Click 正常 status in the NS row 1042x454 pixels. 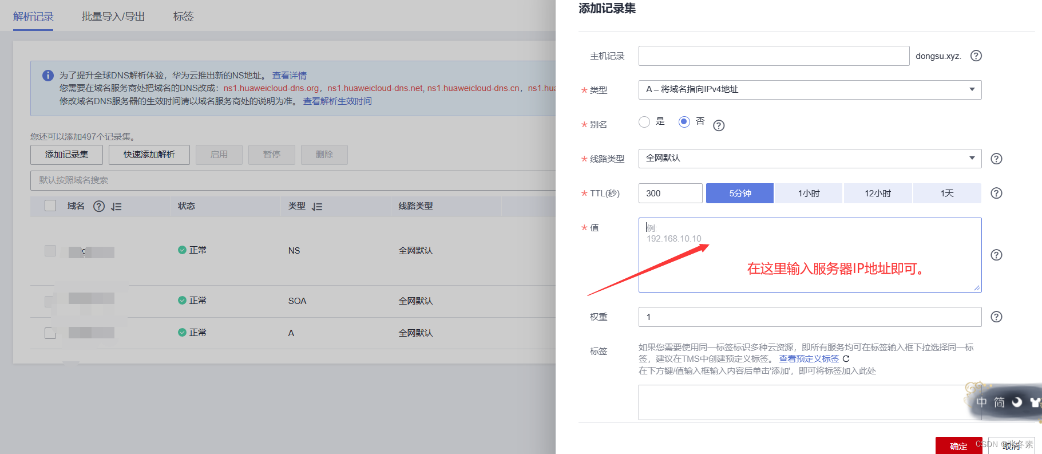[x=192, y=250]
